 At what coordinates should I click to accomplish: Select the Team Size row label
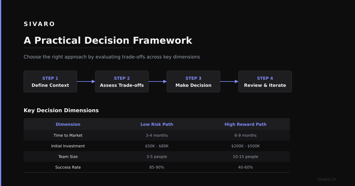pyautogui.click(x=68, y=156)
